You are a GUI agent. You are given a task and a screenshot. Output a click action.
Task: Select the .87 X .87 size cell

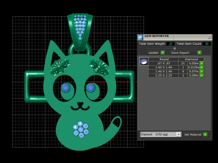coord(163,63)
